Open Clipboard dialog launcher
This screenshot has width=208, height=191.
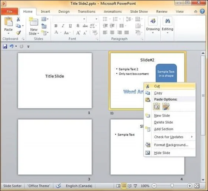[23, 39]
